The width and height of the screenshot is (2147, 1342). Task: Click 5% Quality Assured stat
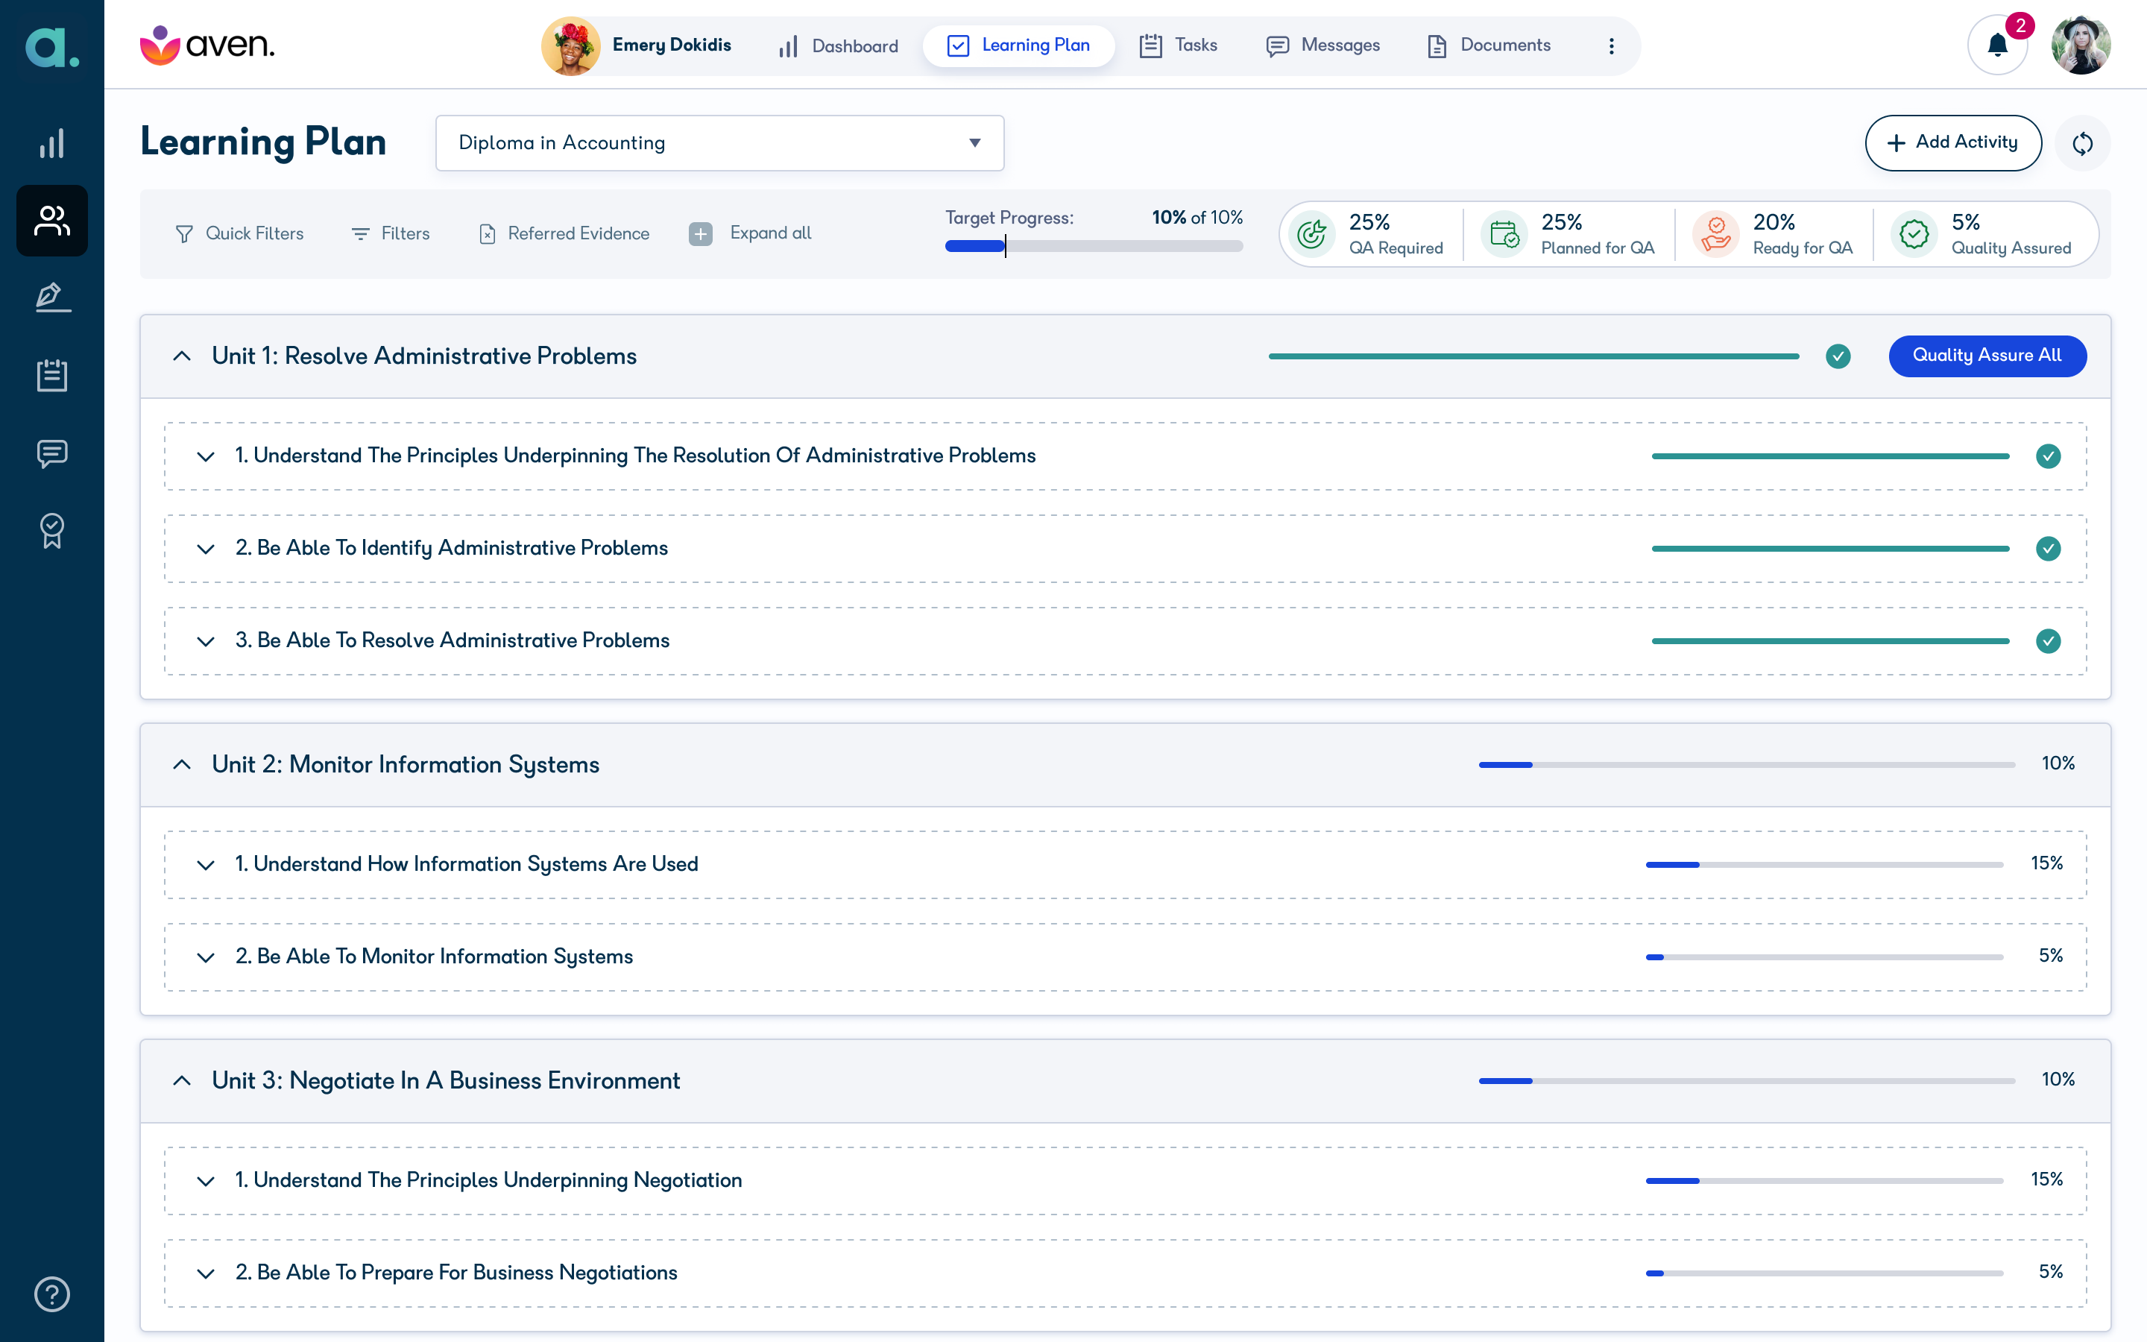click(1982, 234)
